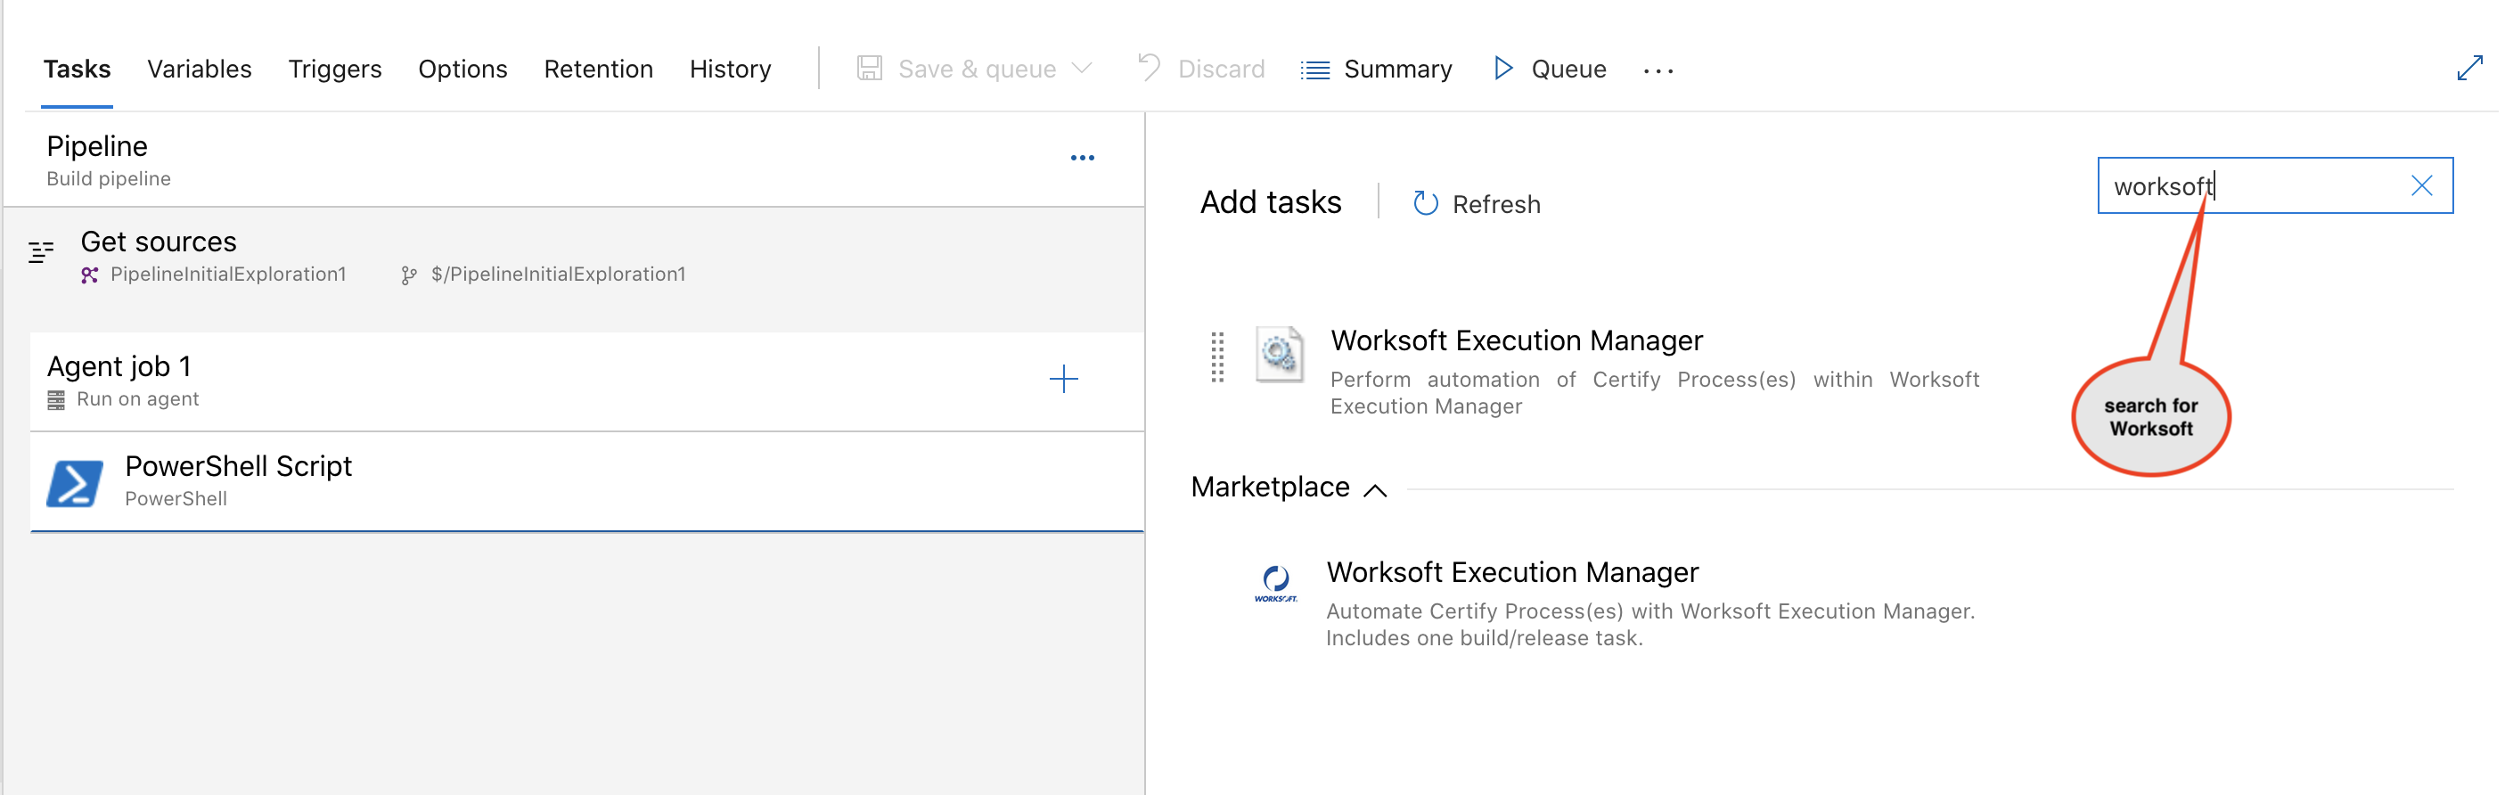Click the installed Worksoft Execution Manager drag handle
2513x795 pixels.
point(1216,357)
